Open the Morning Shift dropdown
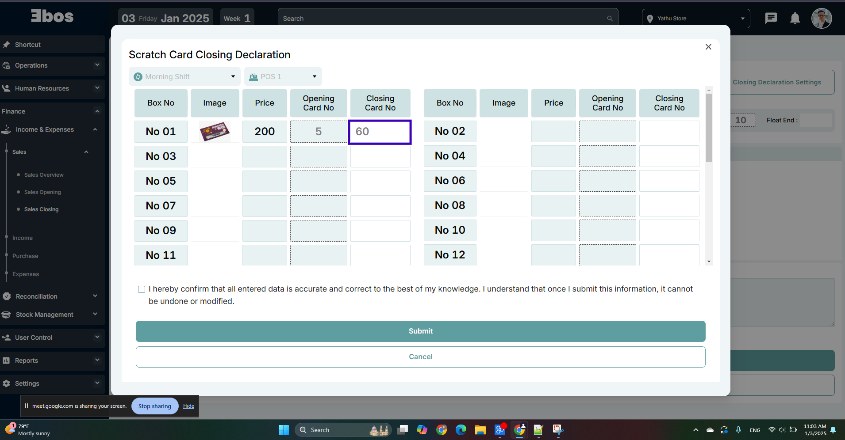 pos(184,76)
